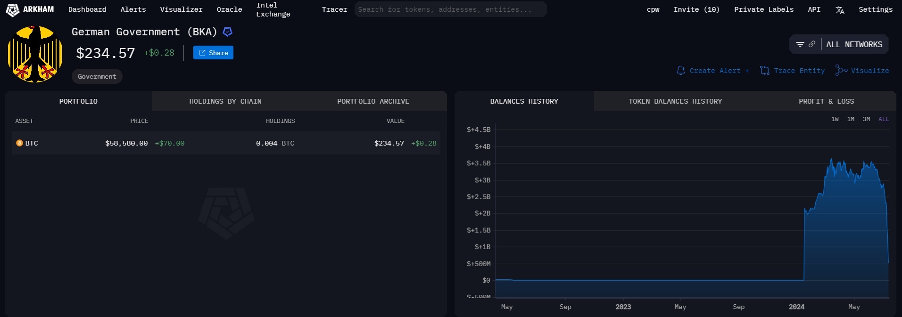Switch to TOKEN BALANCES HISTORY tab
The image size is (902, 317).
[675, 101]
